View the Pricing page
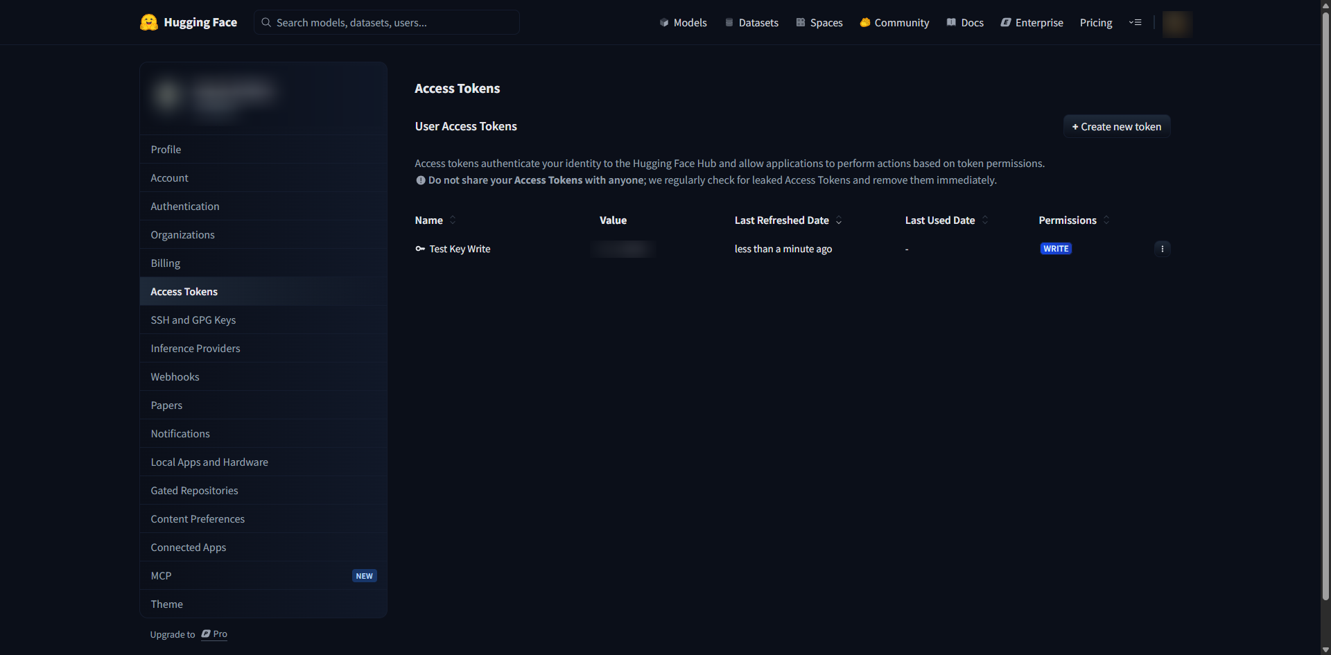 pyautogui.click(x=1096, y=22)
